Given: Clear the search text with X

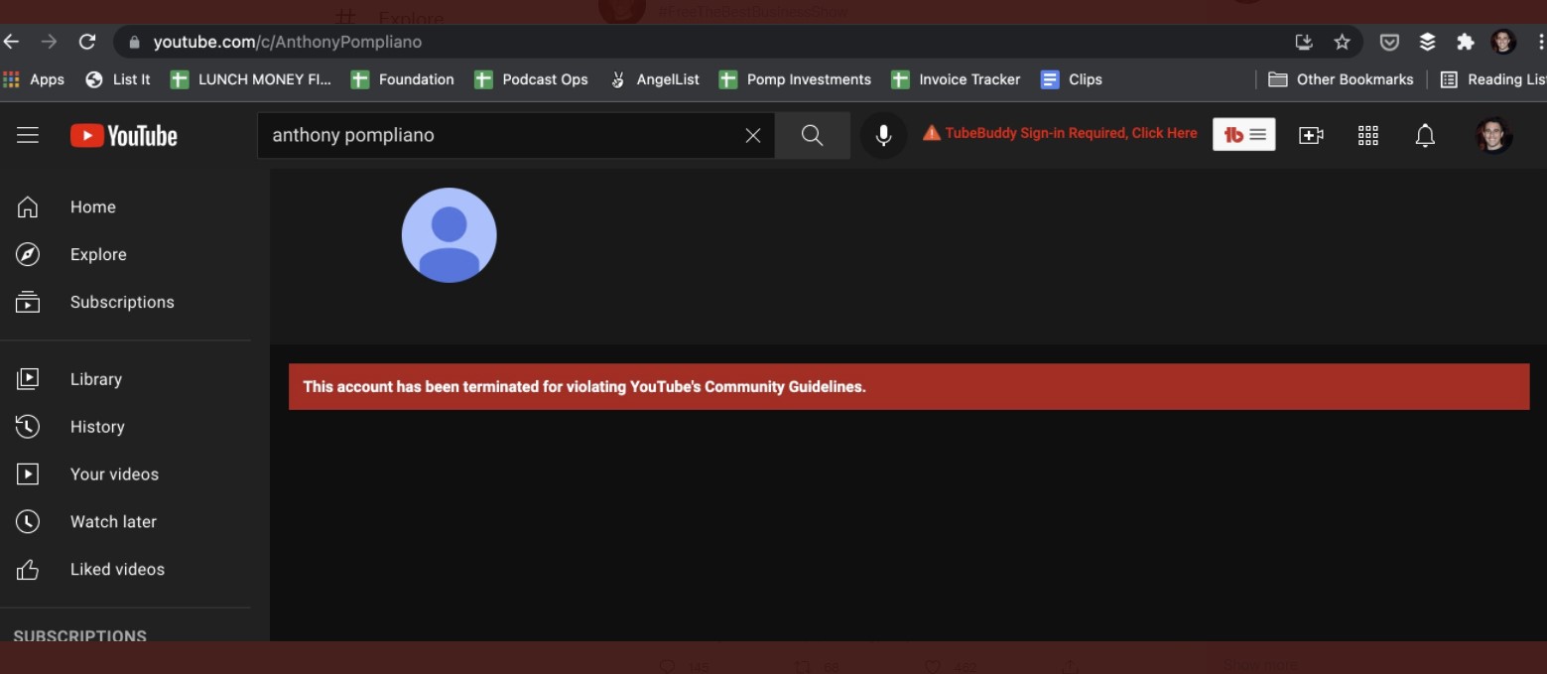Looking at the screenshot, I should point(753,135).
